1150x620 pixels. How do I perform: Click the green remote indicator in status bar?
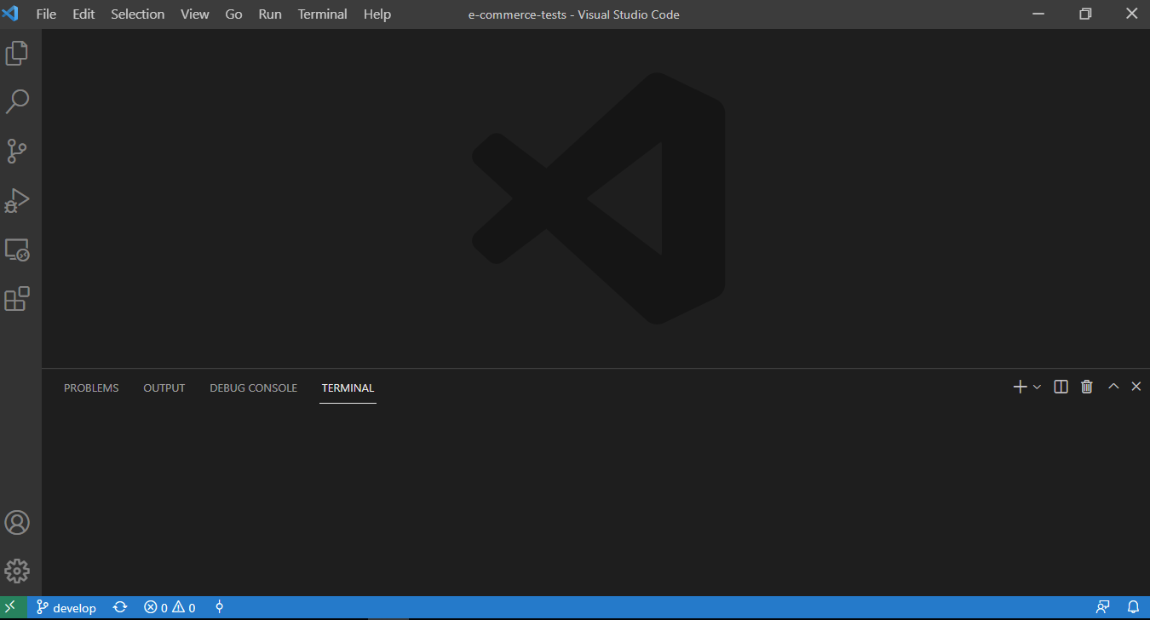[11, 608]
